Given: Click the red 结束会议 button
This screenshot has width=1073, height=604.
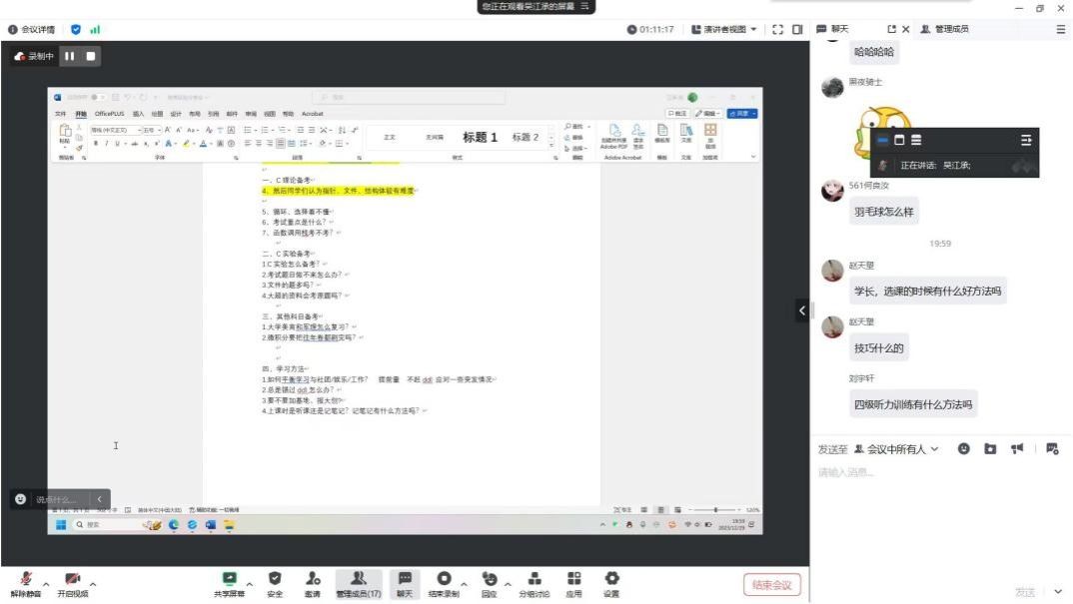Looking at the screenshot, I should (772, 585).
